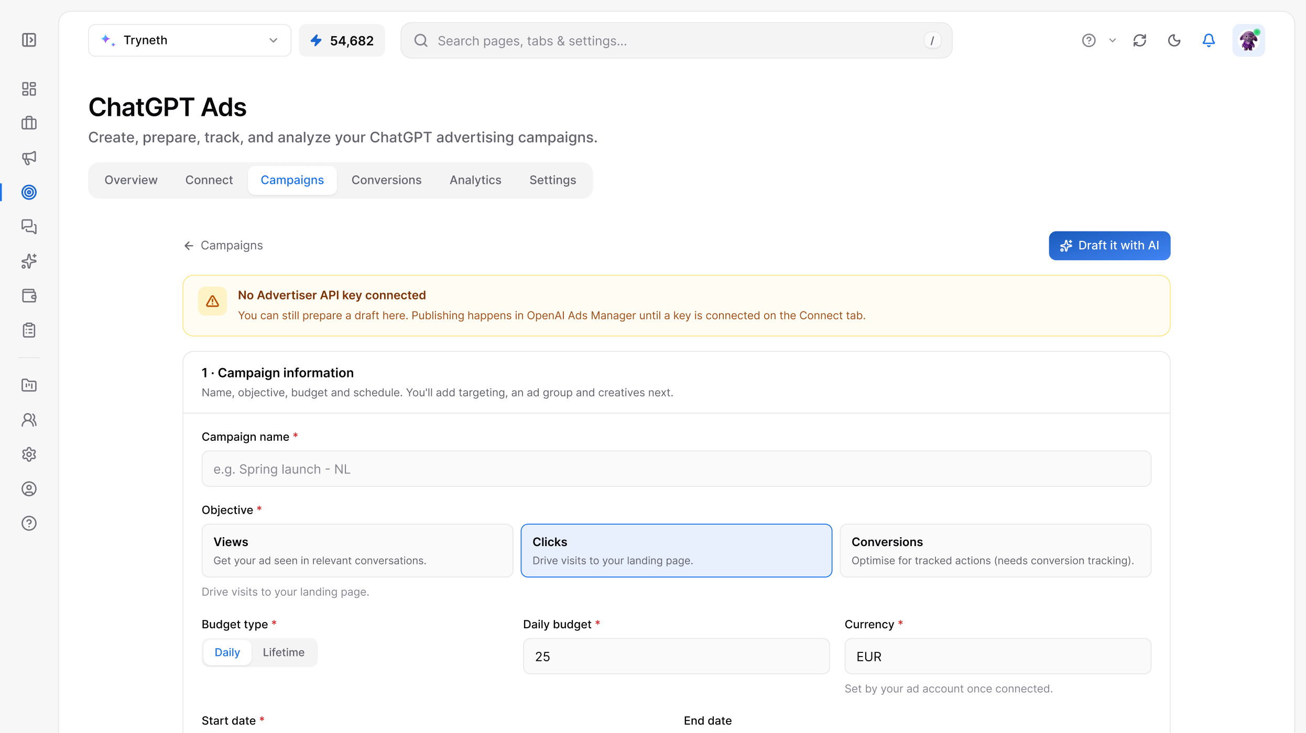Click the EUR currency field
This screenshot has width=1306, height=733.
click(998, 656)
